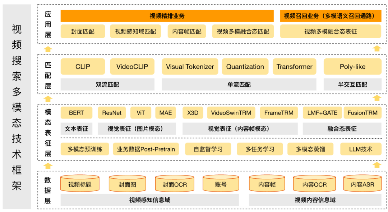This screenshot has height=212, width=388.
Task: Select the CLIP model box
Action: click(x=83, y=67)
